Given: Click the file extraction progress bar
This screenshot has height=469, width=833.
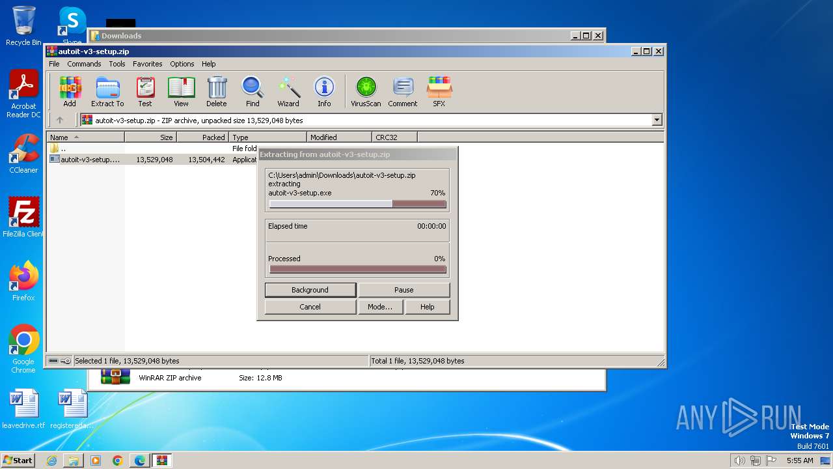Looking at the screenshot, I should point(358,204).
